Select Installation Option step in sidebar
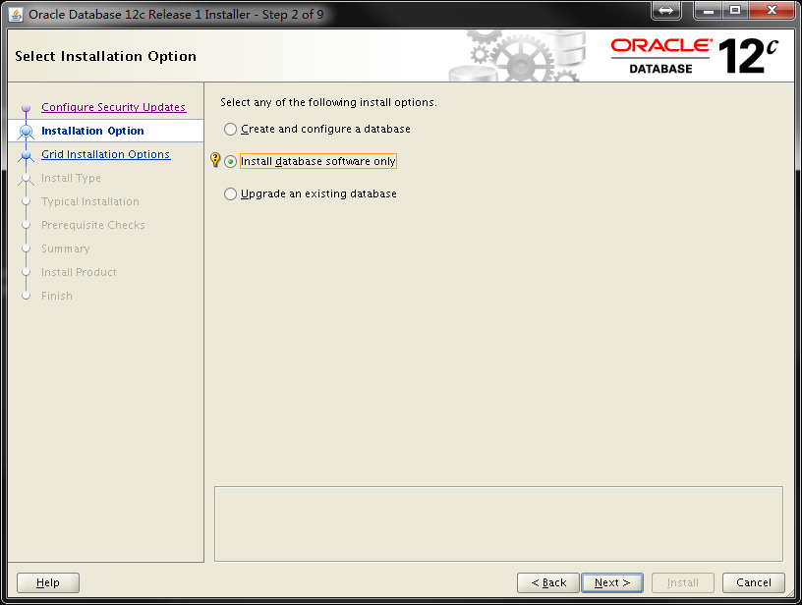Image resolution: width=802 pixels, height=605 pixels. [92, 131]
